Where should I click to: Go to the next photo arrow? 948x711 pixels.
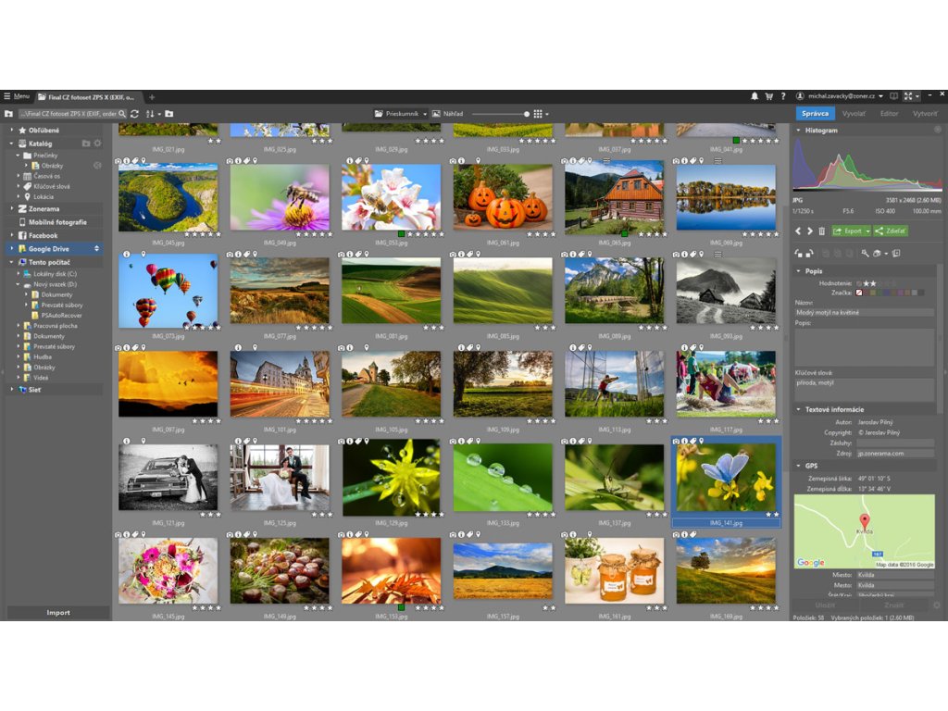pos(809,231)
